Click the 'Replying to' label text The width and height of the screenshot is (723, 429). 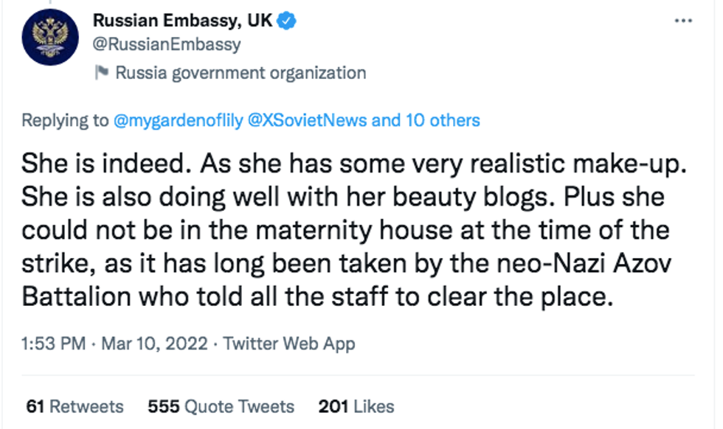coord(65,120)
